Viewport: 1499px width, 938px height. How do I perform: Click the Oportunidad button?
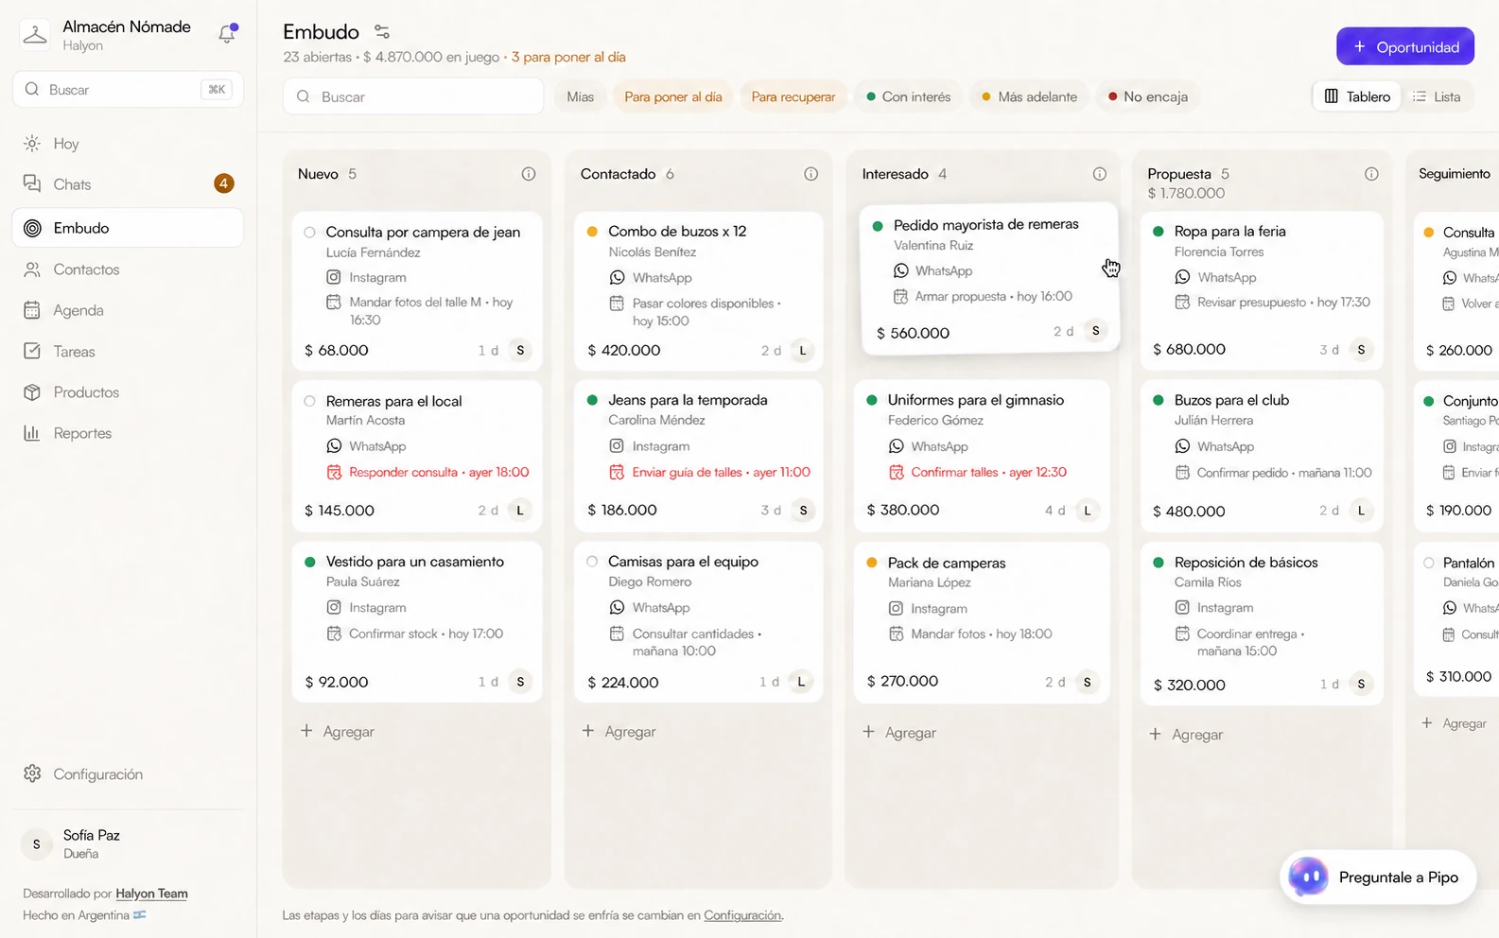coord(1404,46)
